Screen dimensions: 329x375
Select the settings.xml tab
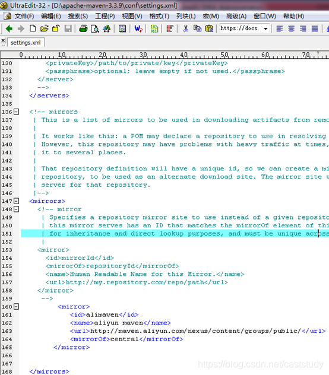coord(26,43)
